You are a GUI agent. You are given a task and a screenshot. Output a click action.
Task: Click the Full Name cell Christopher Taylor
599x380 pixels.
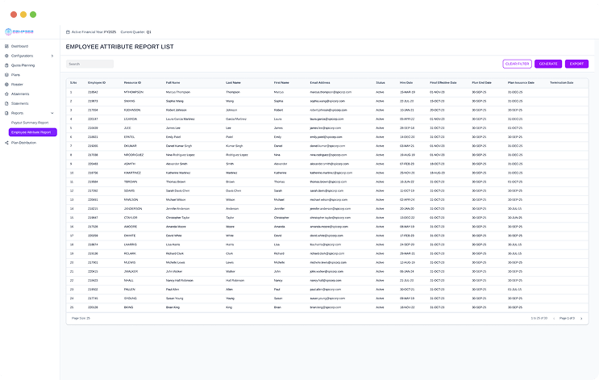[x=177, y=218]
